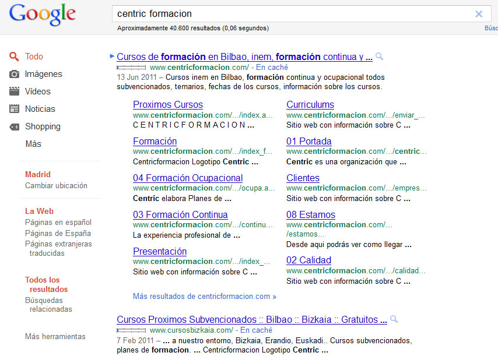Open 'Cursos Proximos Subvencionados :: Bilbao' result title
This screenshot has width=498, height=363.
(252, 319)
